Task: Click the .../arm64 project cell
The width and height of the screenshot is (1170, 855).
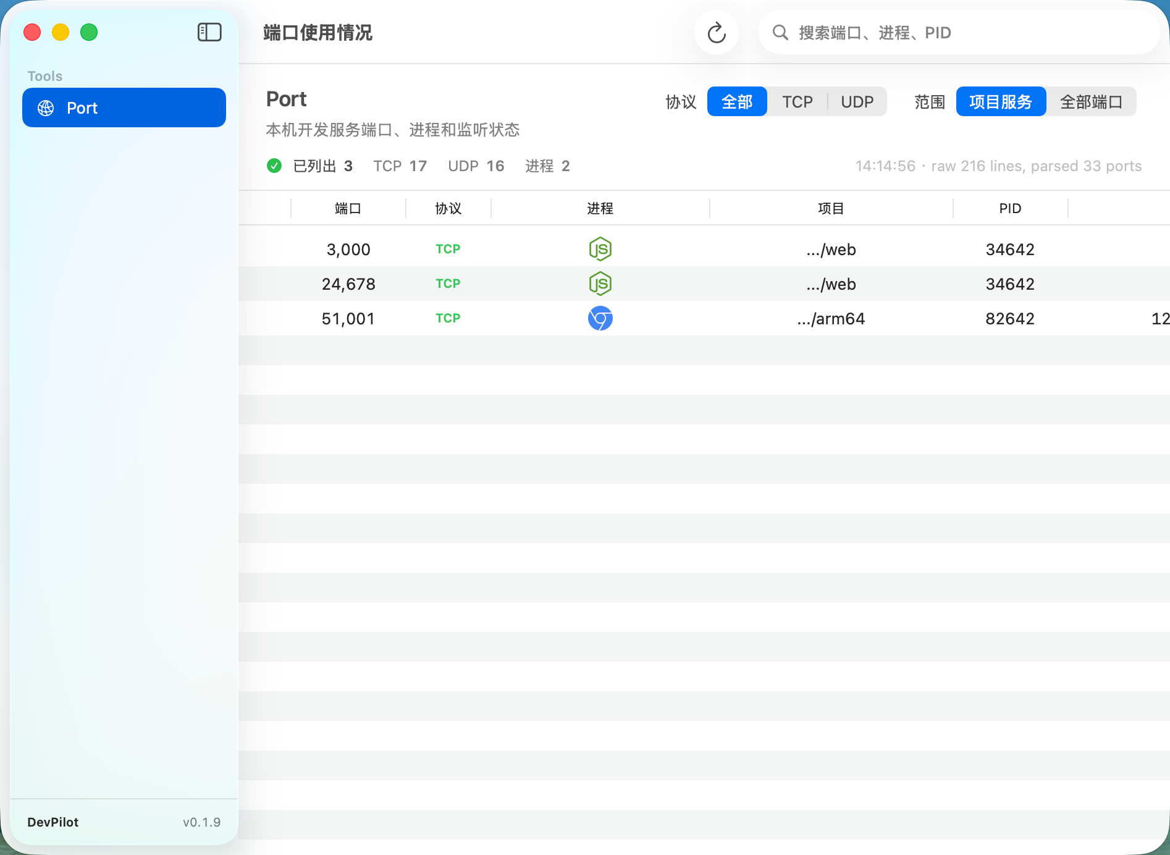Action: 831,318
